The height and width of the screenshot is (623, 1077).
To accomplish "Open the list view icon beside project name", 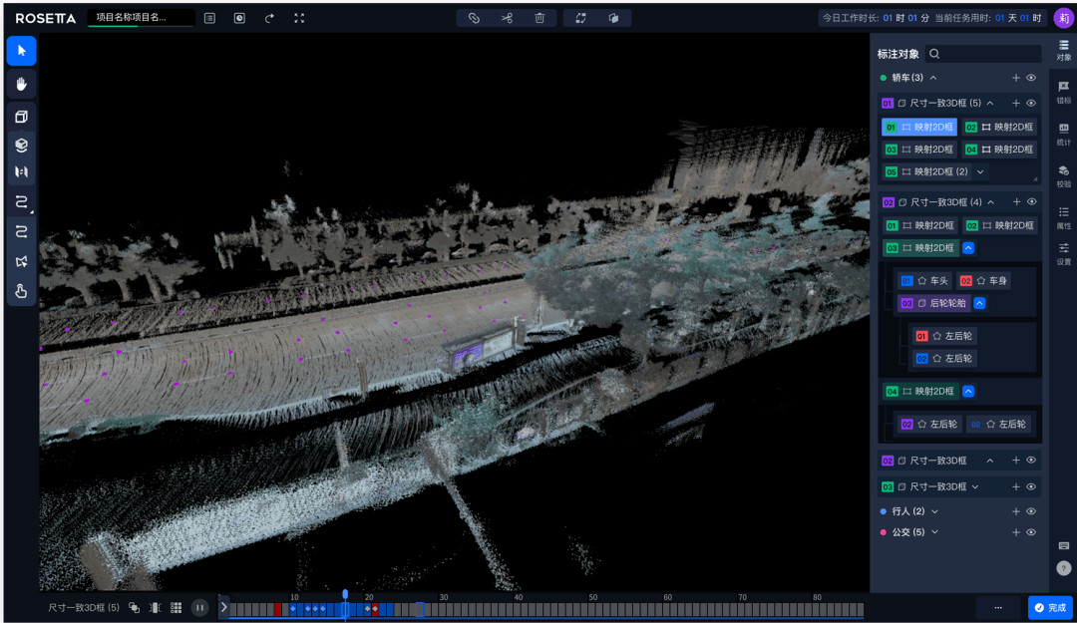I will [x=209, y=18].
